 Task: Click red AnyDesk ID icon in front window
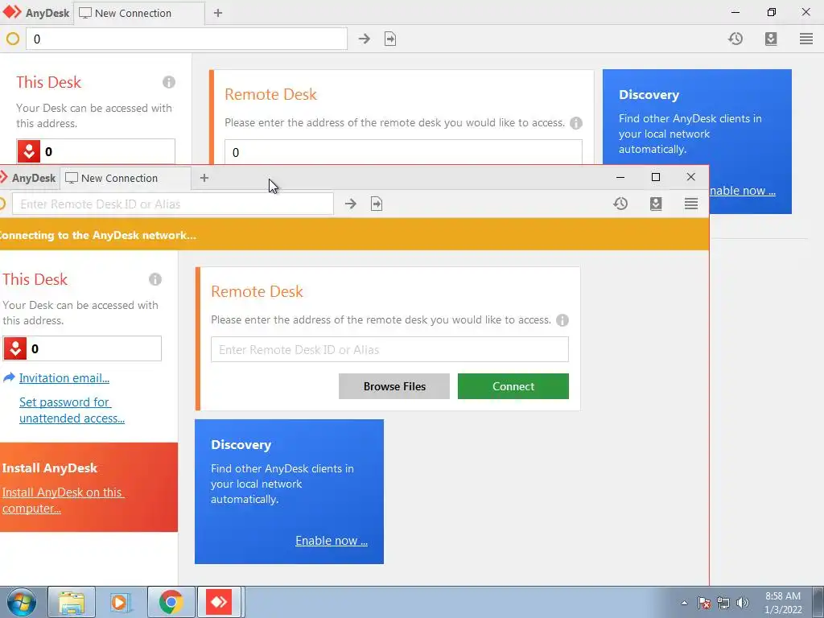pyautogui.click(x=15, y=348)
